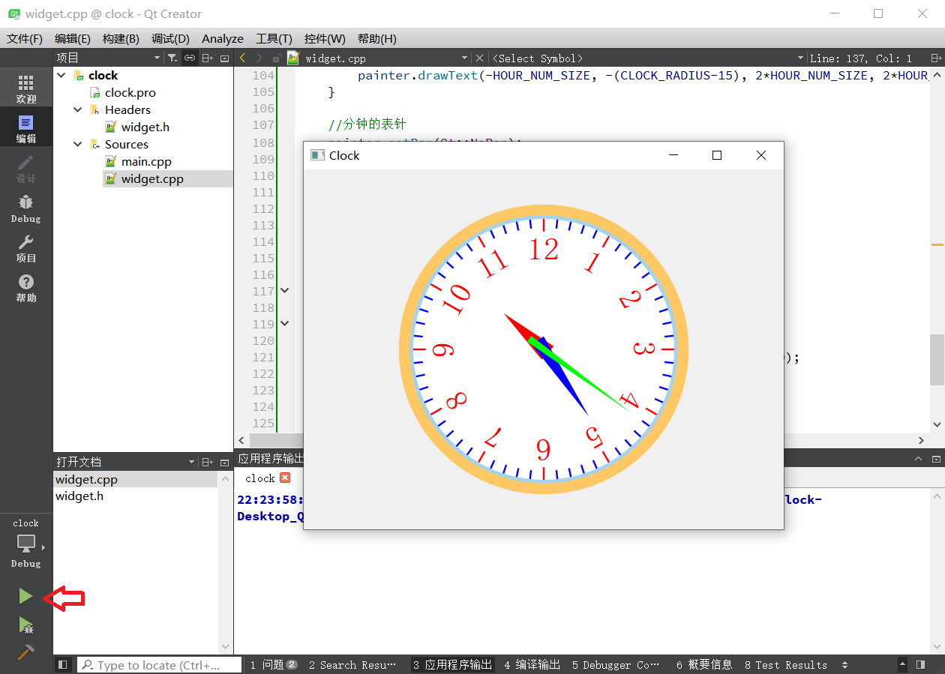Open Help mode with the question mark
Screen dimensions: 945x674
point(26,288)
